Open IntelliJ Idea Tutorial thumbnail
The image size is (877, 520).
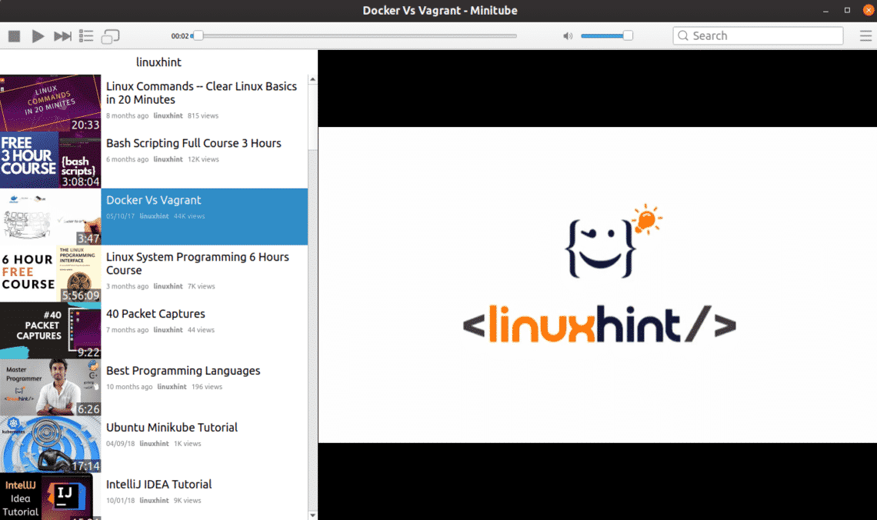pyautogui.click(x=50, y=496)
